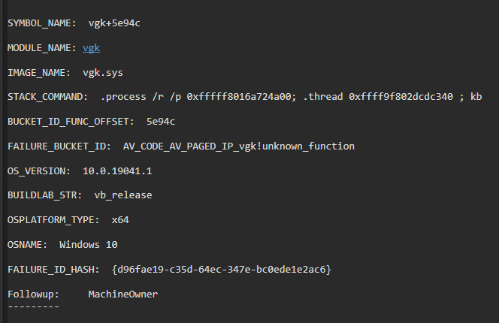
Task: Select the failure hash GUID in braces
Action: 221,269
